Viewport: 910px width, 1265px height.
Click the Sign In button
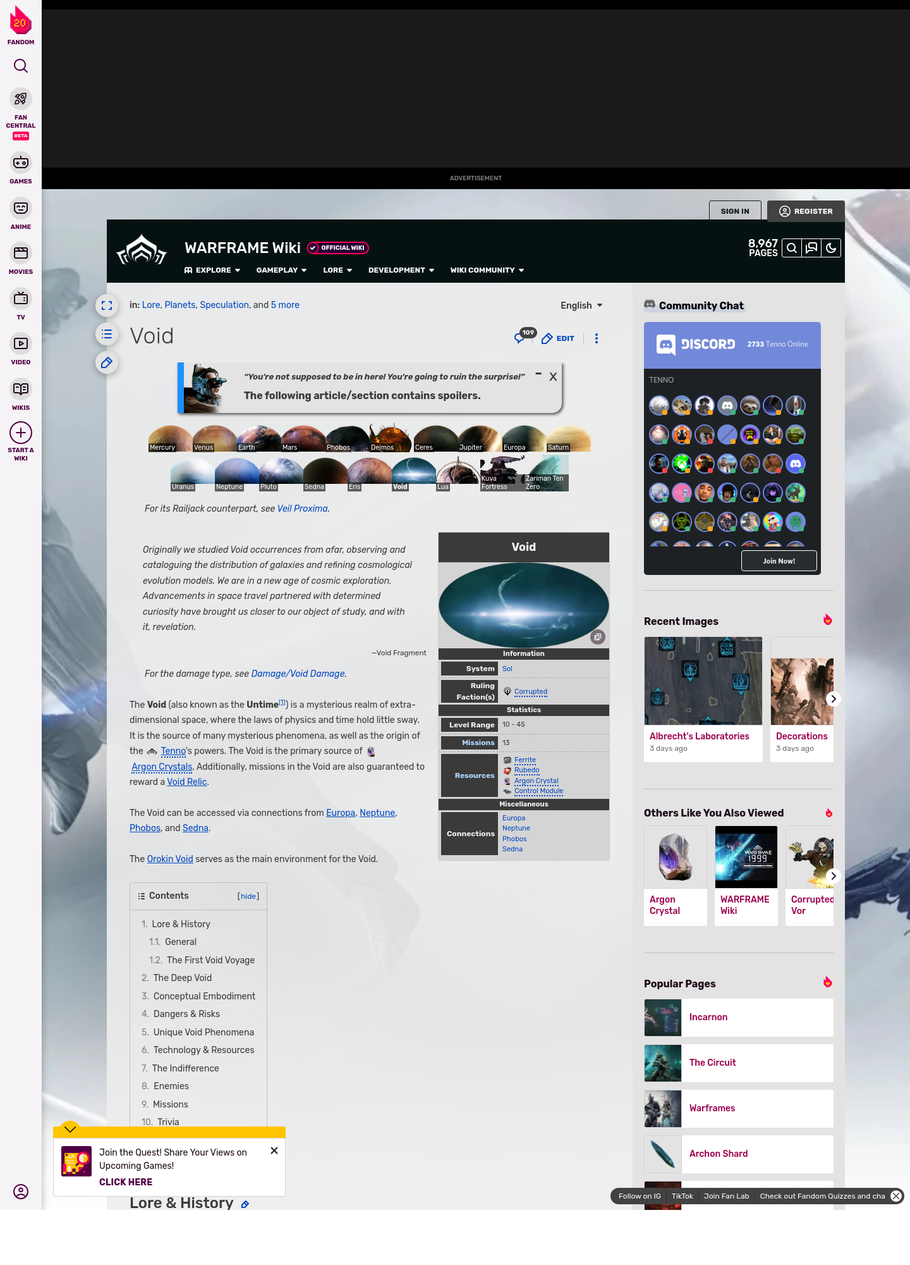735,211
